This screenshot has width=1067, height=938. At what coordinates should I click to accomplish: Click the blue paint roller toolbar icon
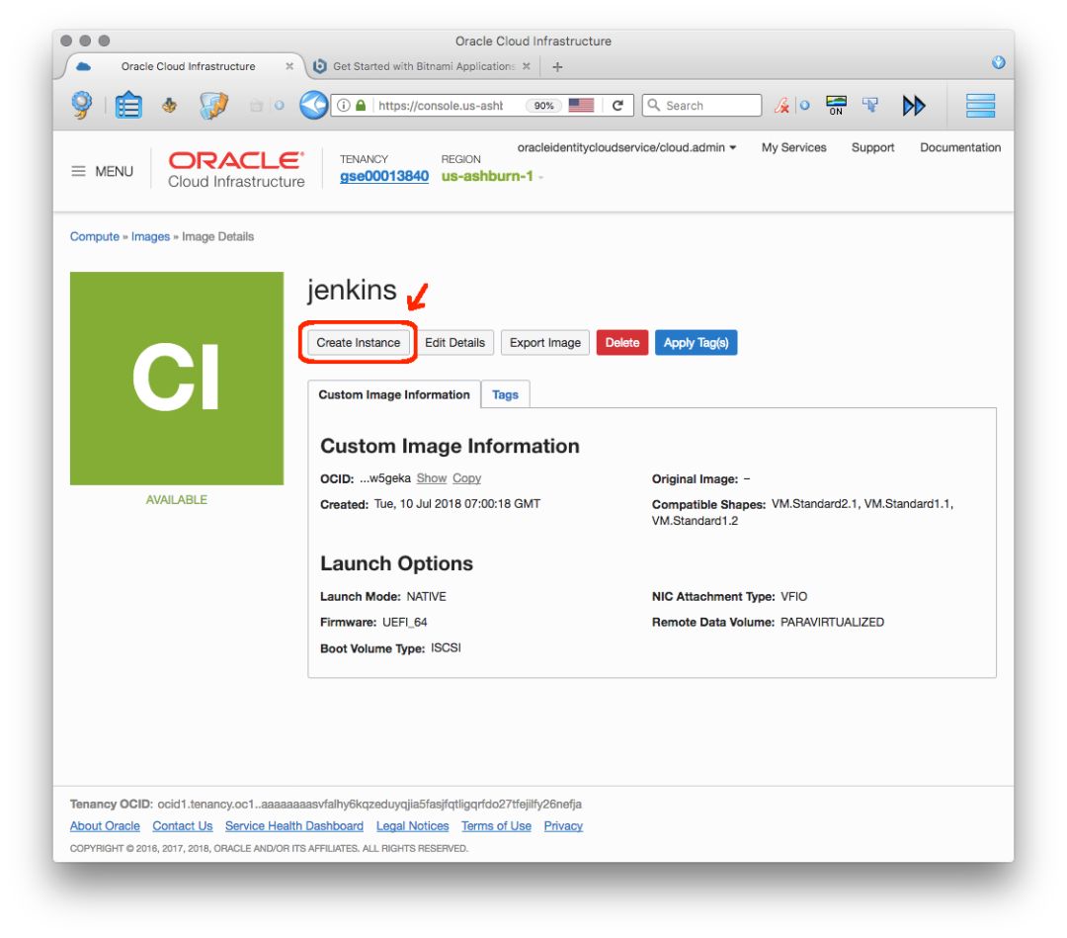[869, 105]
